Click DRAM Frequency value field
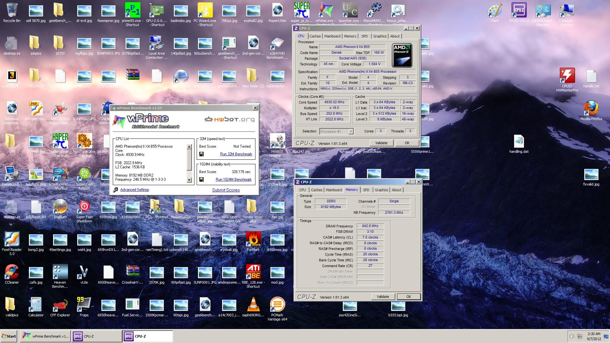This screenshot has height=343, width=610. pyautogui.click(x=370, y=226)
